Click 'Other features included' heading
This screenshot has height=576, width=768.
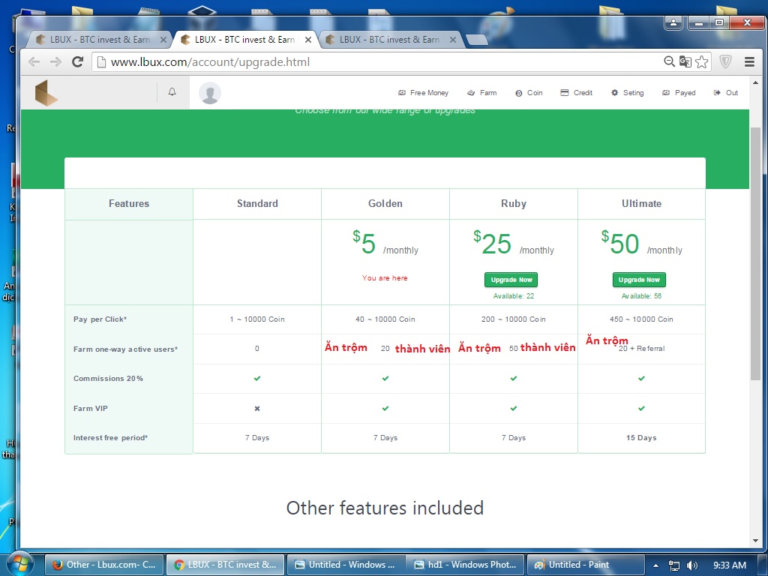click(385, 508)
